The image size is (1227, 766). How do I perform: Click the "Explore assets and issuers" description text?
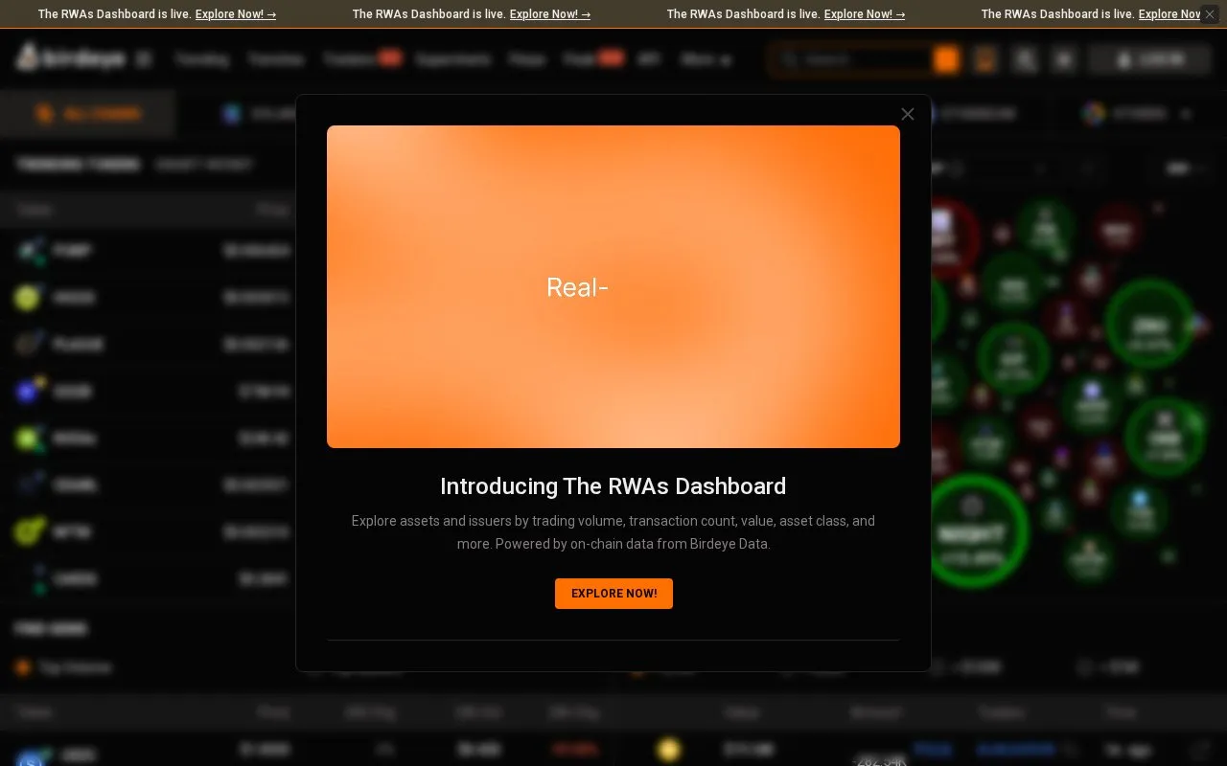click(x=613, y=532)
